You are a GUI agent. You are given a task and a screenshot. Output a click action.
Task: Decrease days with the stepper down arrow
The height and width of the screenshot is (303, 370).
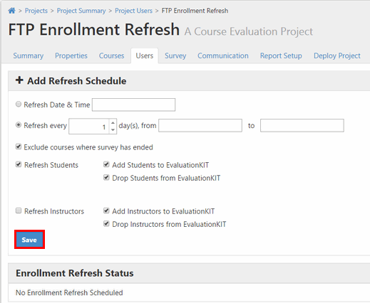click(x=113, y=129)
